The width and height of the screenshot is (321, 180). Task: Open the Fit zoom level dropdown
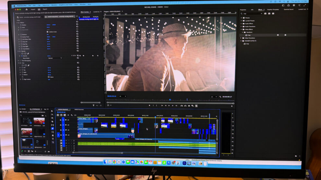point(123,96)
